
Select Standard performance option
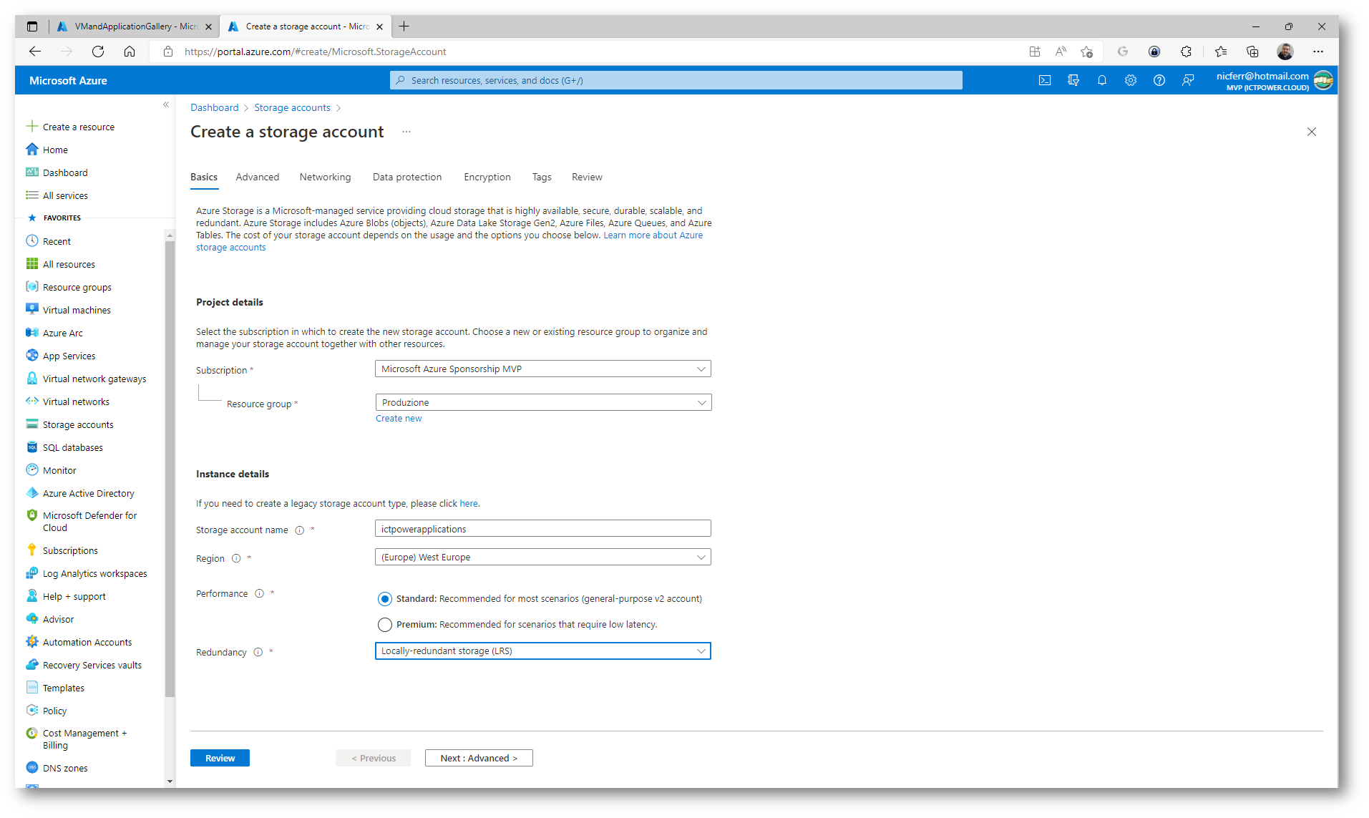(x=385, y=599)
